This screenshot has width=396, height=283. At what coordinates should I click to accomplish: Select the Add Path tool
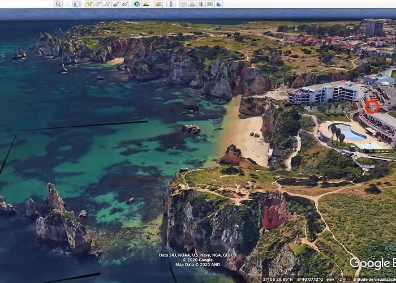[x=106, y=4]
